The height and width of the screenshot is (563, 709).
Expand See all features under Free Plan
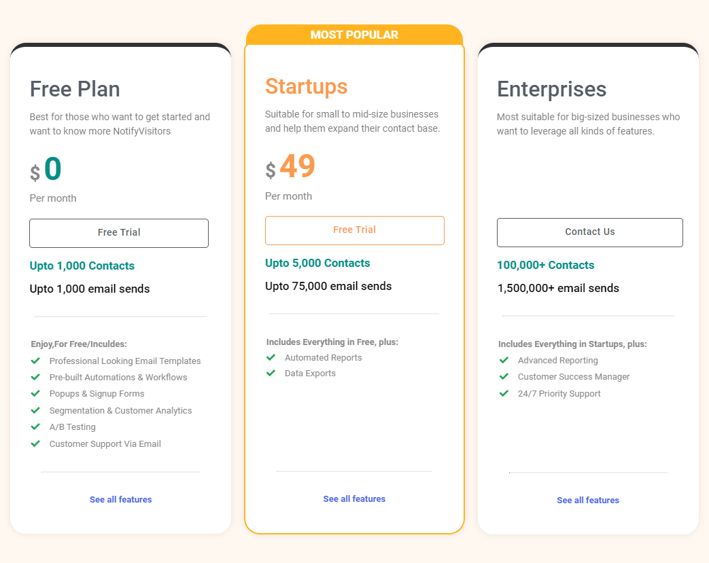click(x=120, y=499)
